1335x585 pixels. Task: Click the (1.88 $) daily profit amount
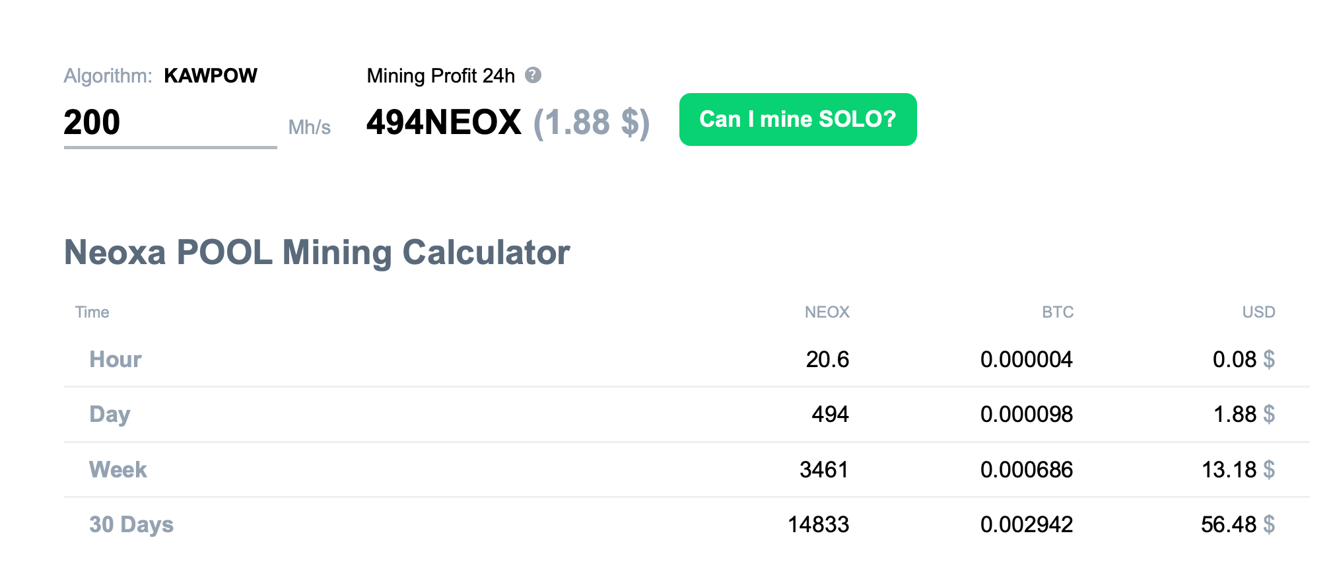tap(591, 123)
